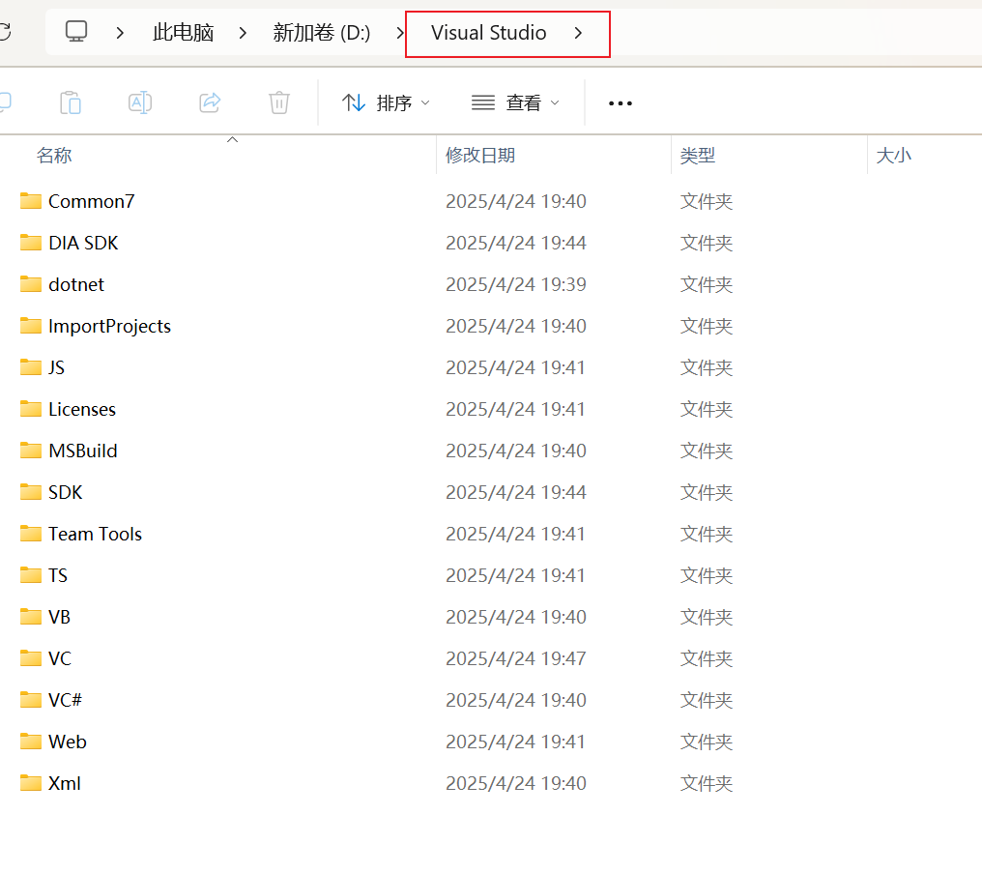Click the refresh icon in the address bar
The height and width of the screenshot is (873, 982).
(x=5, y=31)
